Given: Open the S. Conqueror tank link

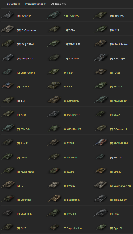Looking at the screenshot, I should point(27,30).
